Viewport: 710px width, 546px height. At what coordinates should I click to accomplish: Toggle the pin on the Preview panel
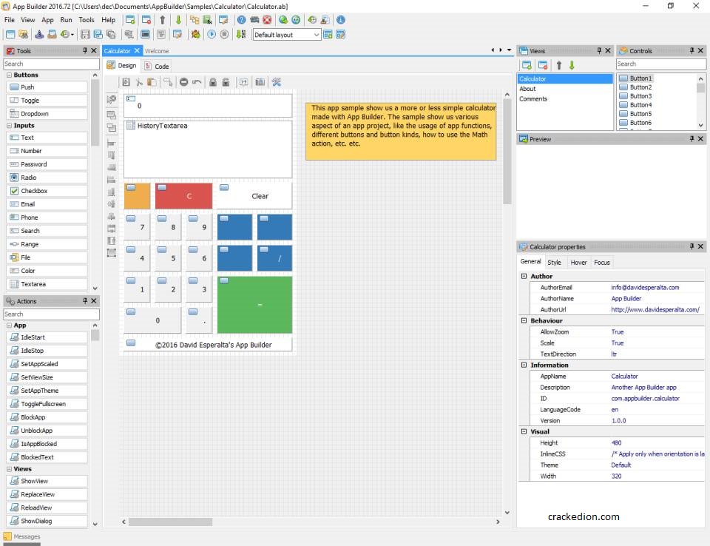692,138
